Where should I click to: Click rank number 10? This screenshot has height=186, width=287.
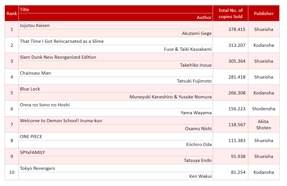12,172
